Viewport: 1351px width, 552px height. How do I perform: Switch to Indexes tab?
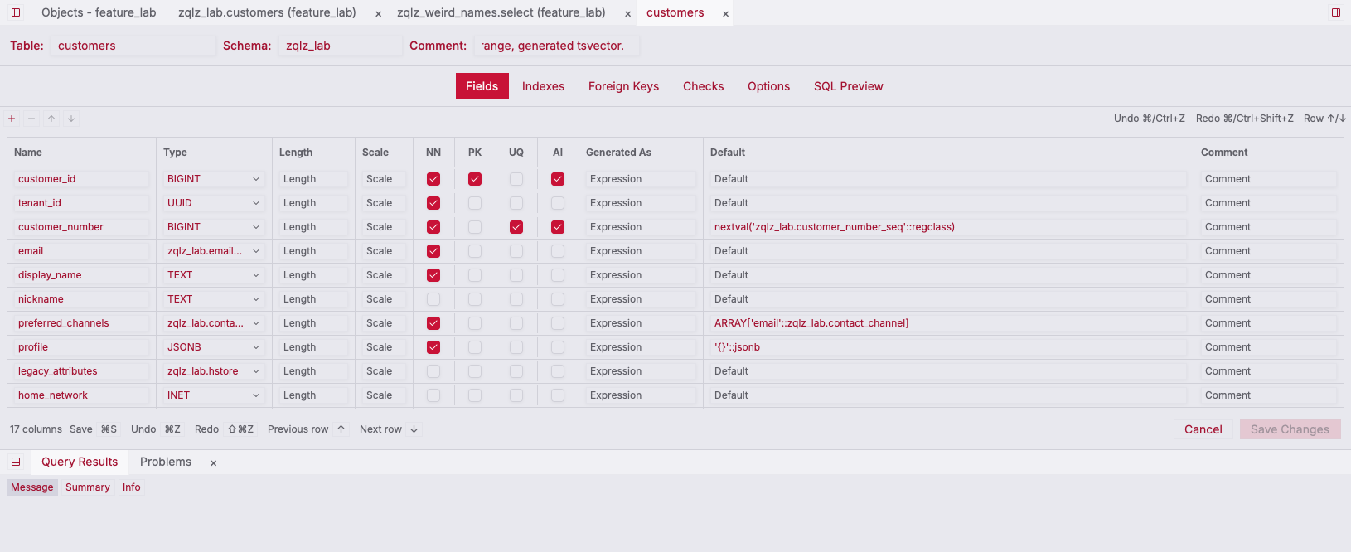pyautogui.click(x=543, y=86)
